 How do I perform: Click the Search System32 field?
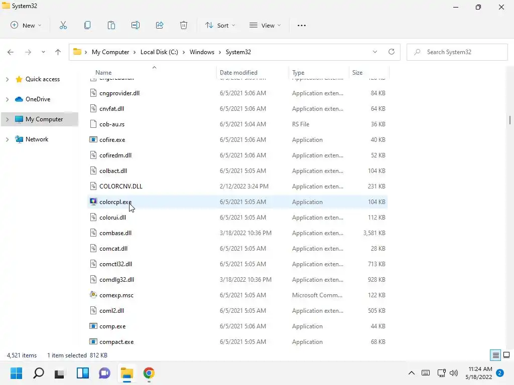(457, 52)
